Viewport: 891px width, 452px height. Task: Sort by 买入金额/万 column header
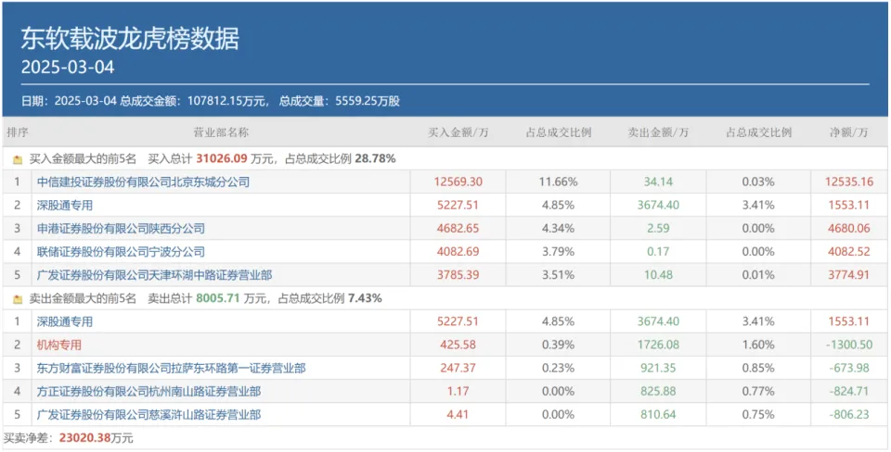point(458,132)
